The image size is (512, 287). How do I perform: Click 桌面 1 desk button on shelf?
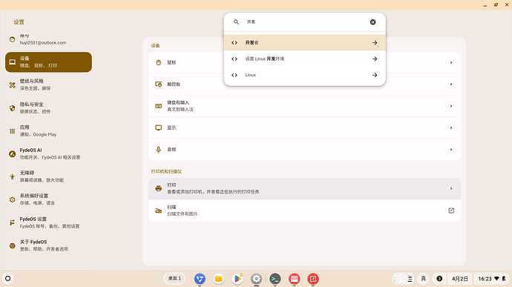pos(174,279)
